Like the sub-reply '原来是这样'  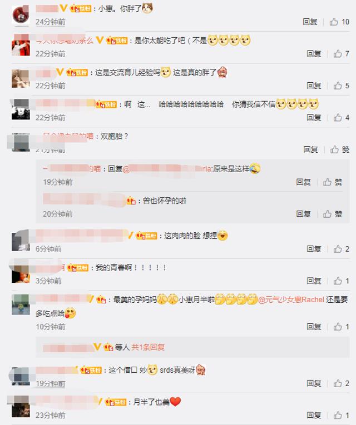point(333,182)
